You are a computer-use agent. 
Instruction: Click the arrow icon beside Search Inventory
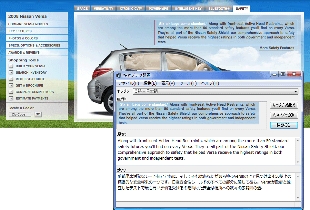click(x=11, y=73)
